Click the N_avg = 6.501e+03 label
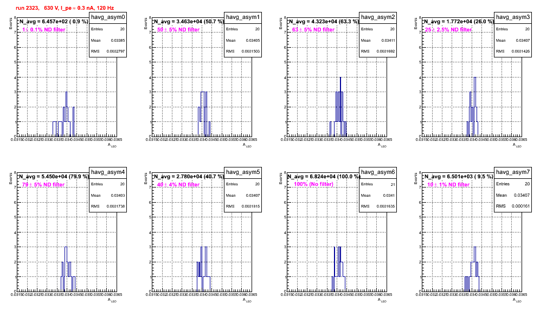The image size is (540, 310). tap(458, 176)
